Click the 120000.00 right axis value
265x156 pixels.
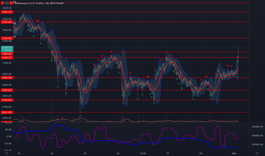click(x=257, y=144)
